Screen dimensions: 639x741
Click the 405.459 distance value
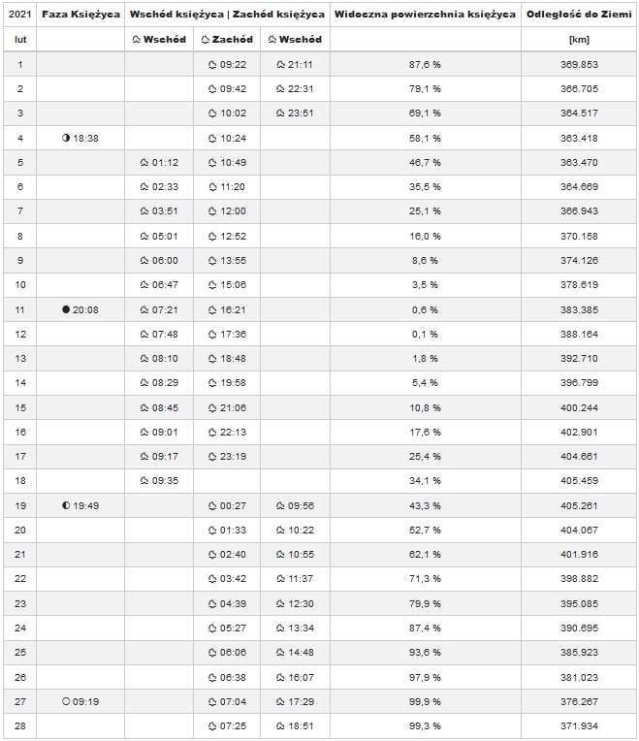(579, 481)
